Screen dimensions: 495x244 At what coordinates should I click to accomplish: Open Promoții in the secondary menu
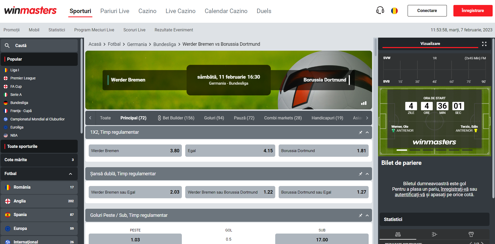coord(12,30)
